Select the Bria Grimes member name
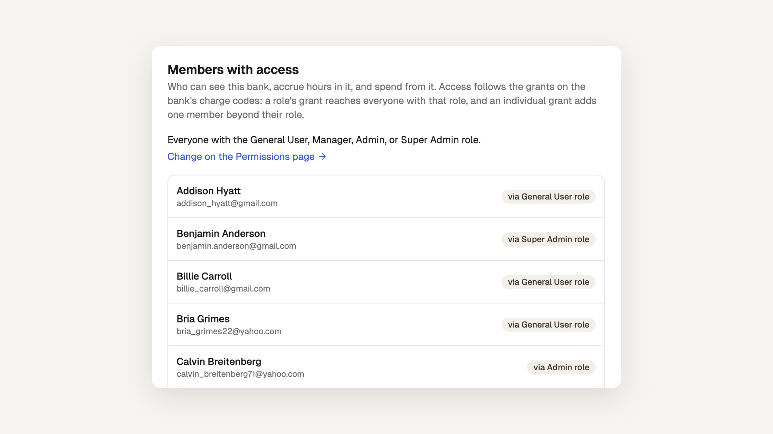Viewport: 773px width, 434px height. pos(203,319)
